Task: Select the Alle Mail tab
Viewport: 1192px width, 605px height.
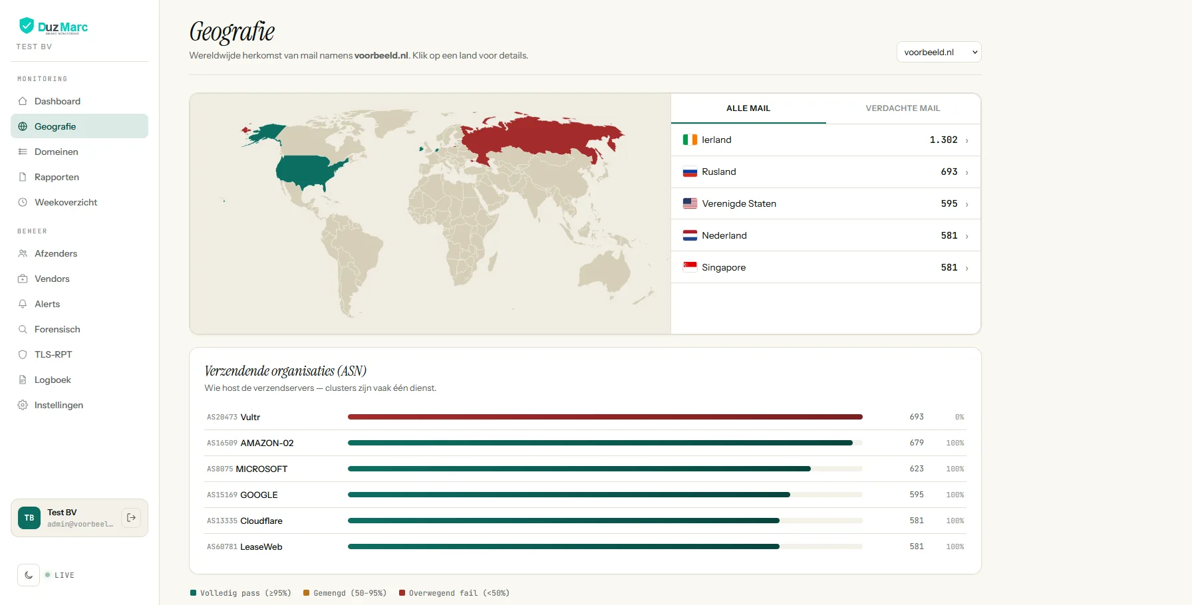Action: pos(748,108)
